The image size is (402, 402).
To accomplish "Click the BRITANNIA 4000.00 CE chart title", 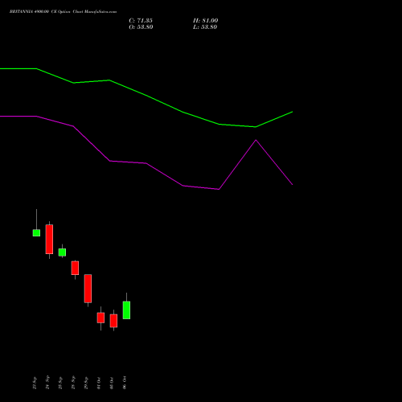I will pyautogui.click(x=63, y=12).
